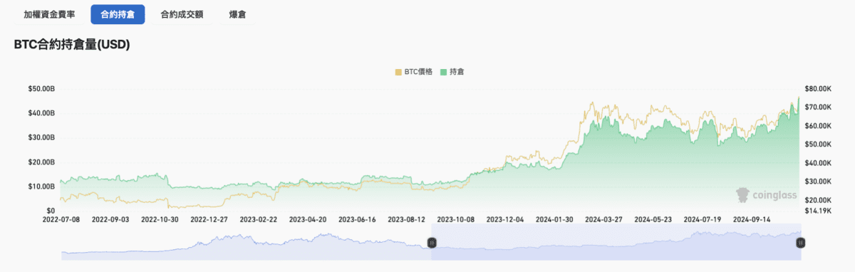Click the highlighted range selection in mini chart
This screenshot has width=855, height=272.
pyautogui.click(x=616, y=243)
